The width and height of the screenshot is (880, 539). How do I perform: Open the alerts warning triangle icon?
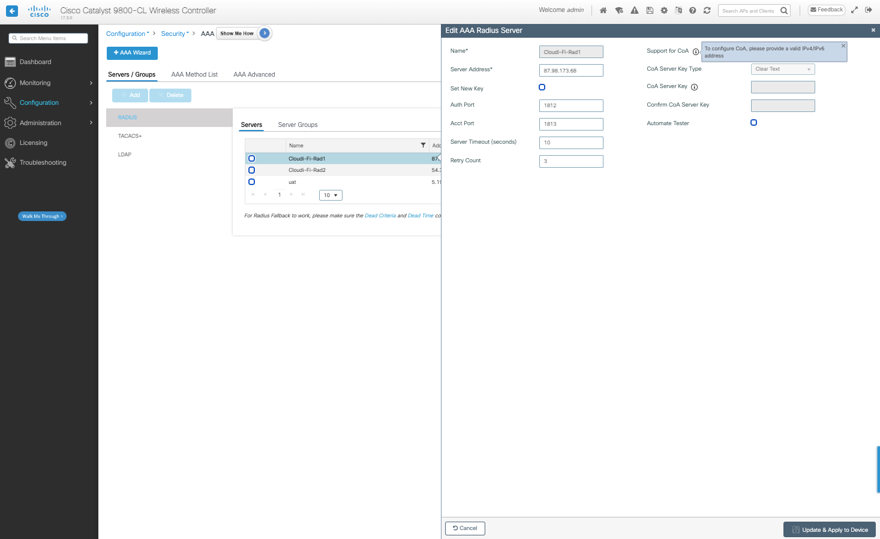[634, 10]
